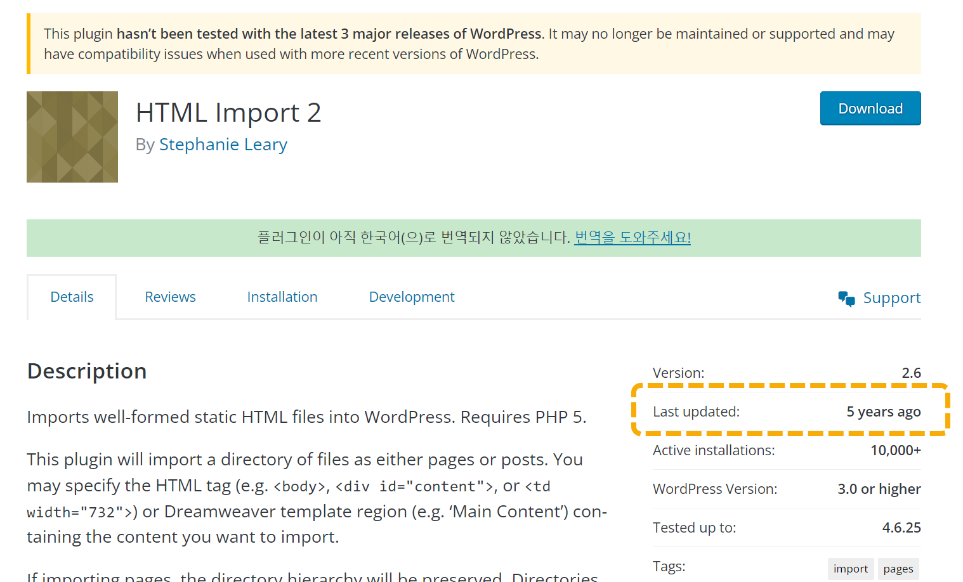This screenshot has width=963, height=582.
Task: Click the highlighted 'Last updated' row
Action: (x=787, y=411)
